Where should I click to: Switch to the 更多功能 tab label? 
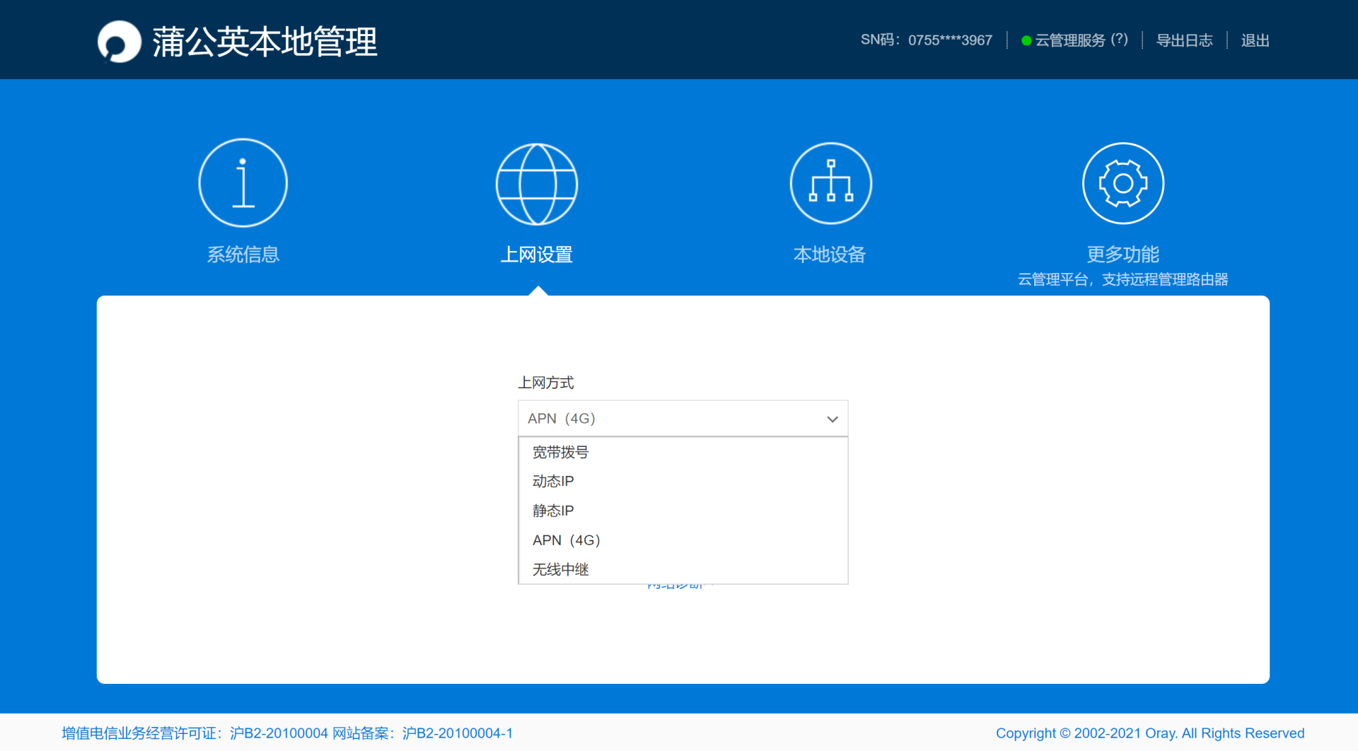pos(1123,255)
